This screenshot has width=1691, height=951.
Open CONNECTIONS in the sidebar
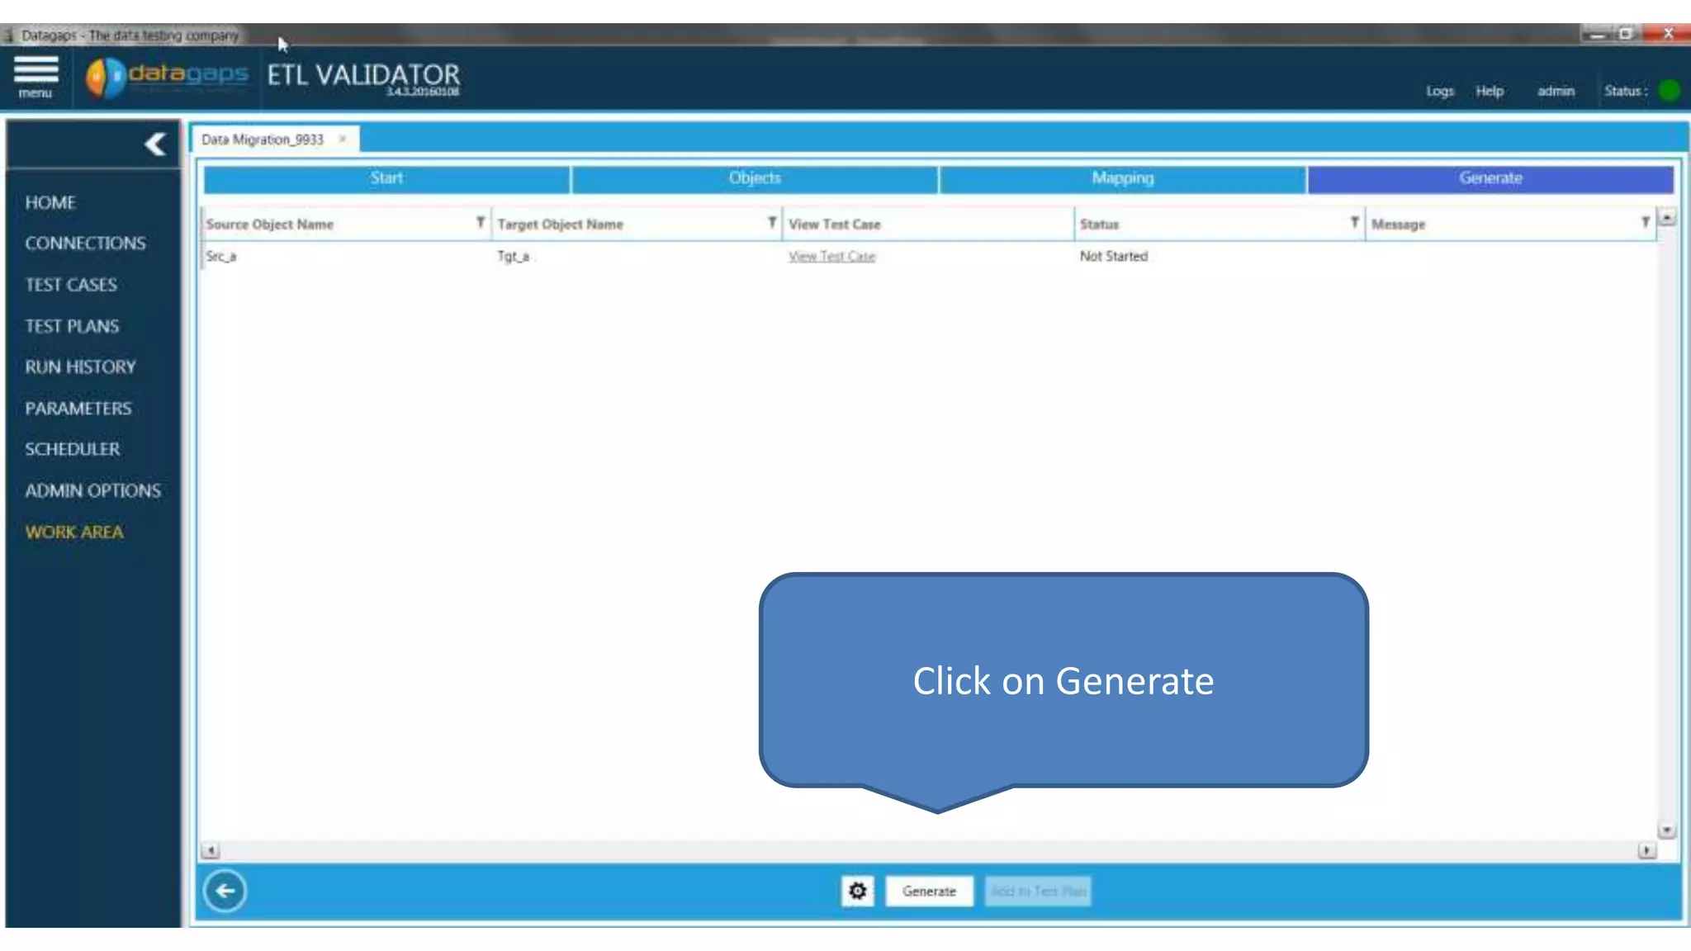click(x=85, y=244)
